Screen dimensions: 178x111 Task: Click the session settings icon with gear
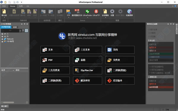click(x=14, y=12)
